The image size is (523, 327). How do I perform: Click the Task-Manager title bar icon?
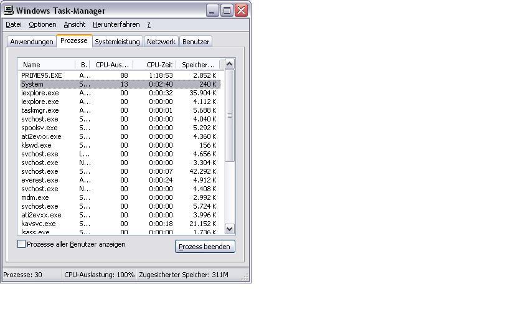(x=9, y=11)
